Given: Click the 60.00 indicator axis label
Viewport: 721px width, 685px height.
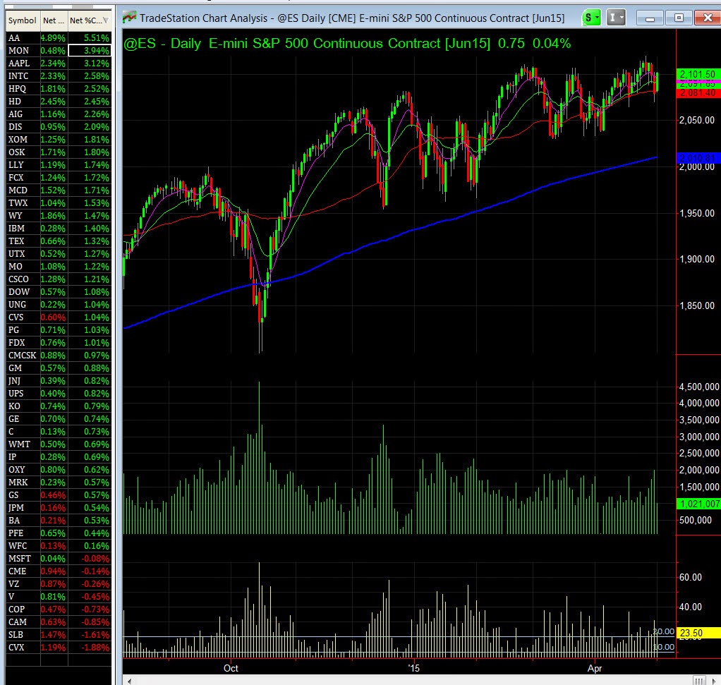Looking at the screenshot, I should (x=691, y=577).
